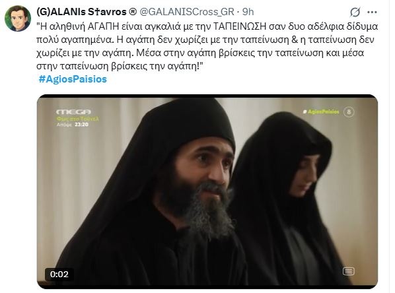Image resolution: width=395 pixels, height=293 pixels.
Task: Click the closed captions icon on video
Action: tap(348, 271)
